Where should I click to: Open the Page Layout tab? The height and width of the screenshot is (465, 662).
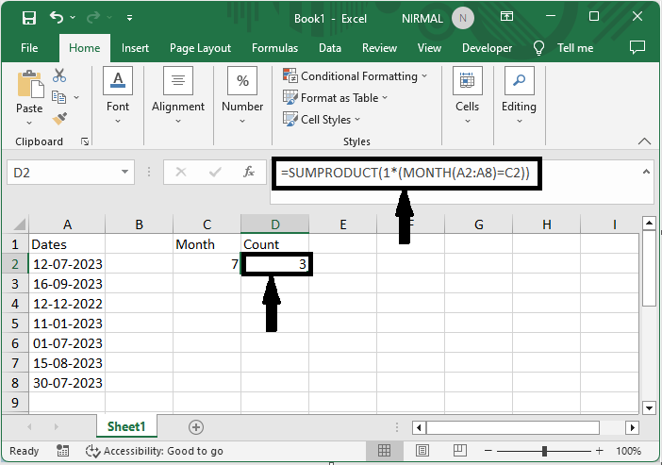(x=200, y=48)
